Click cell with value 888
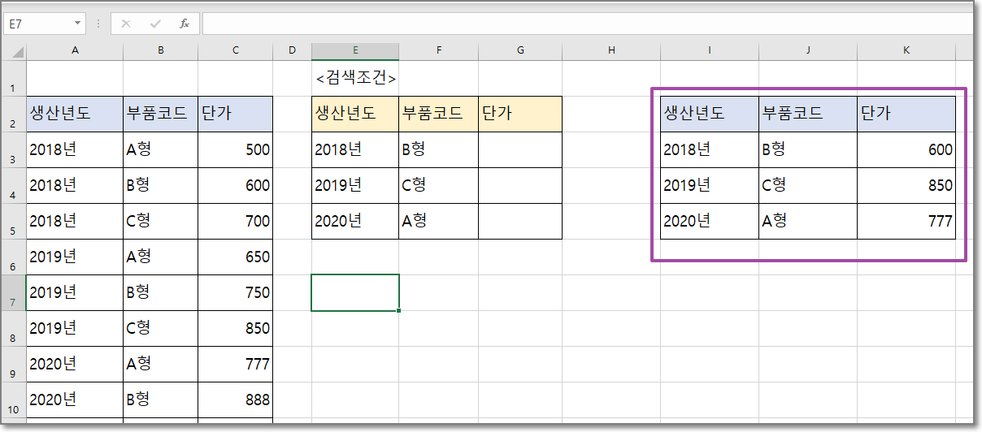 [236, 400]
